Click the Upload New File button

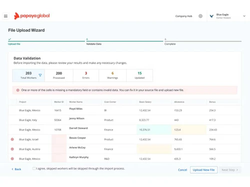203,170
